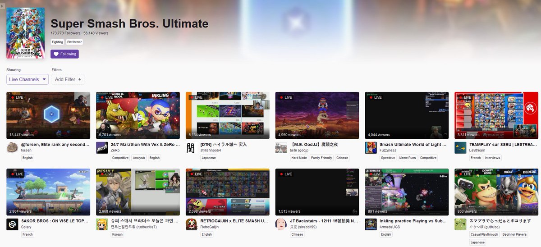Click the Super Smash Bros. Ultimate box art
The width and height of the screenshot is (541, 247).
pyautogui.click(x=25, y=33)
